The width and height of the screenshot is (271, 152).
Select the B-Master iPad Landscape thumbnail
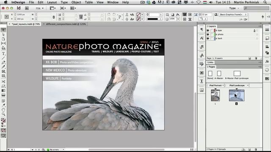[x=237, y=73]
